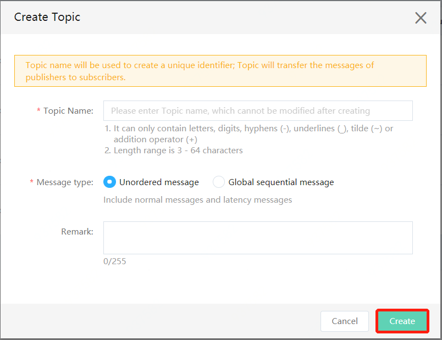
Task: Click the 'Global sequential message' label text
Action: (281, 182)
